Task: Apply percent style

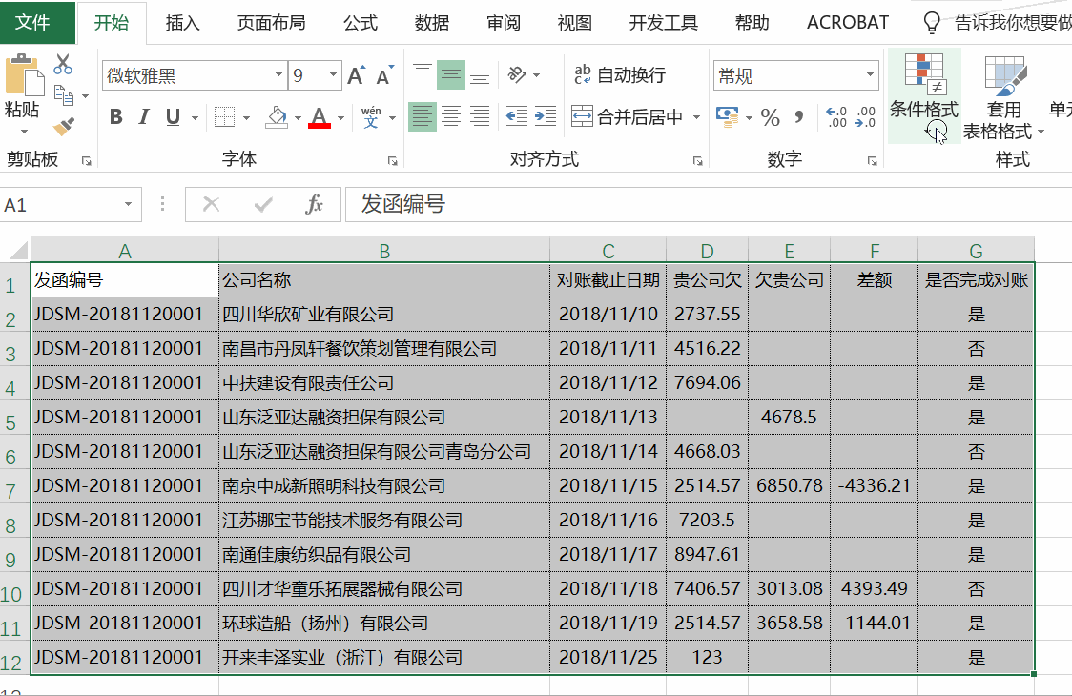Action: (771, 117)
